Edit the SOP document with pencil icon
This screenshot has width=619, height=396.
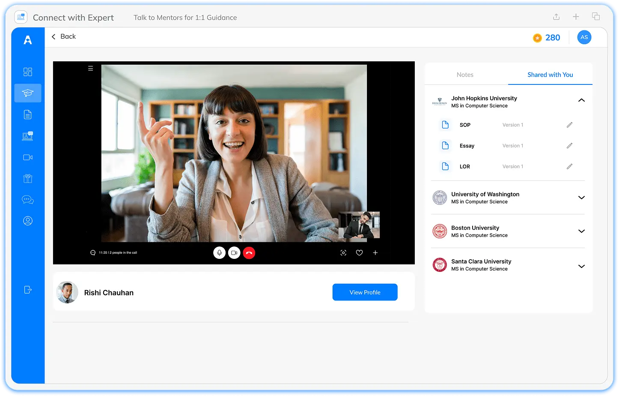pos(569,125)
